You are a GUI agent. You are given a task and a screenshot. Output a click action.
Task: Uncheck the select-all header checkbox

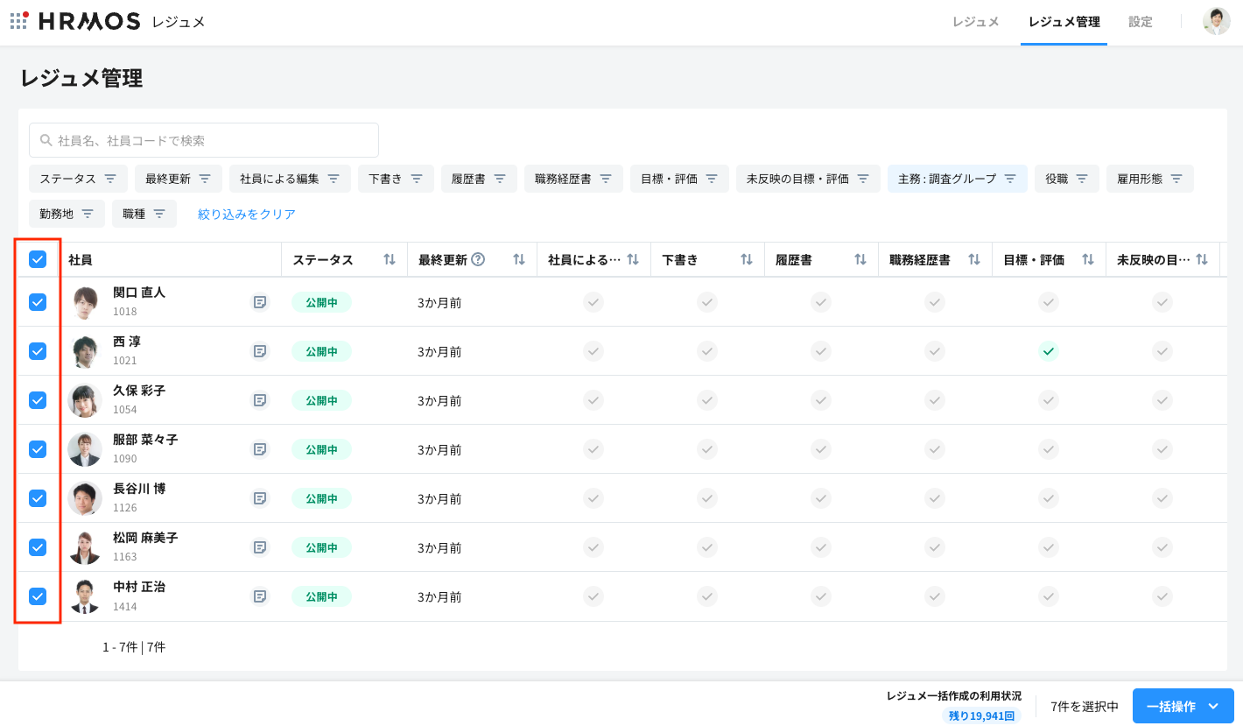(38, 259)
